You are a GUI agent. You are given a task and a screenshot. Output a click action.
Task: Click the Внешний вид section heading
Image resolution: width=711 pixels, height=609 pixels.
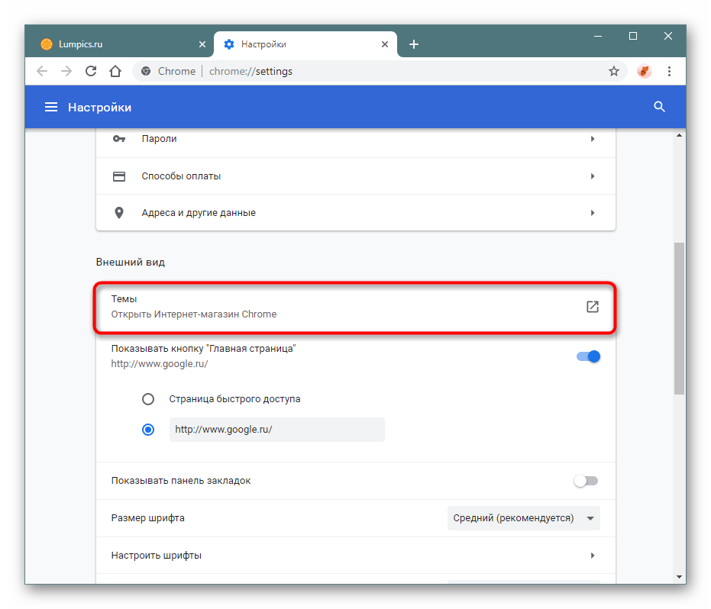(x=130, y=263)
